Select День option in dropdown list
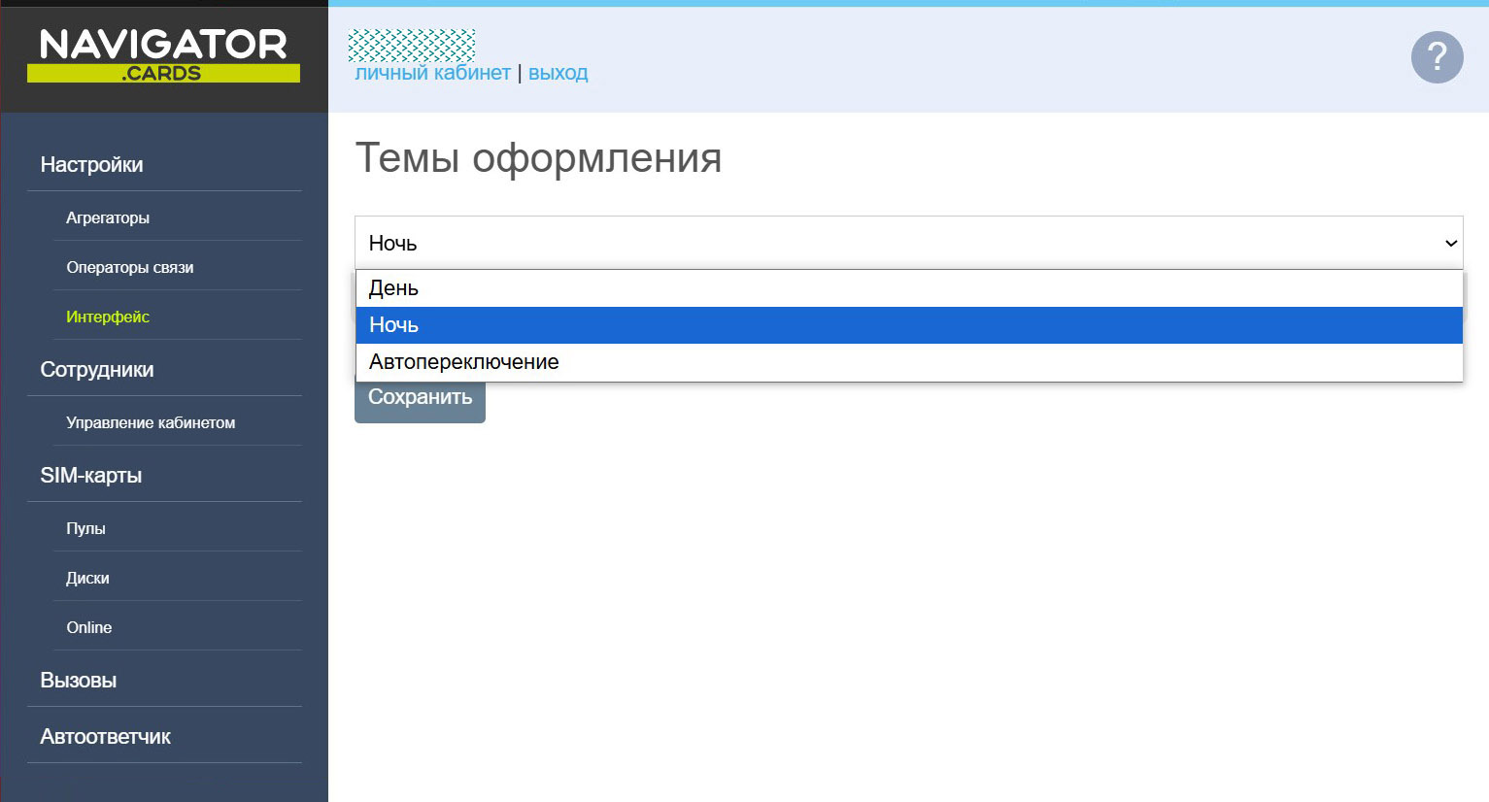This screenshot has width=1489, height=802. tap(393, 288)
